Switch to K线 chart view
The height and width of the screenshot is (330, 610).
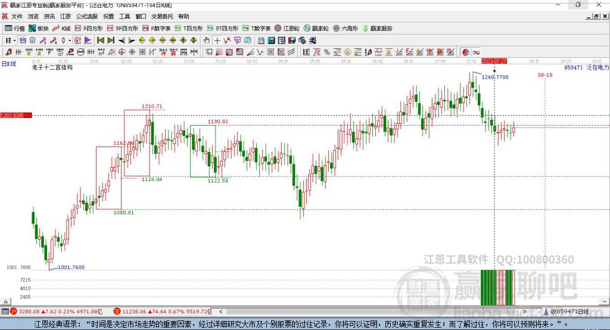coord(61,29)
